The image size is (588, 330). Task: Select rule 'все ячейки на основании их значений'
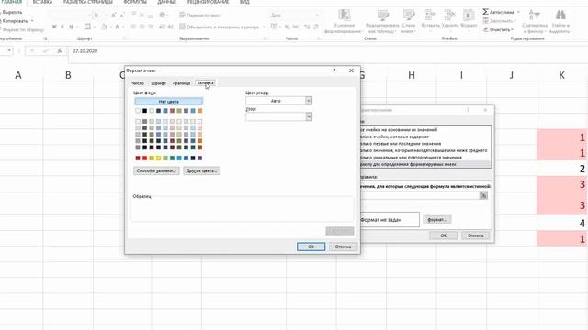coord(425,130)
